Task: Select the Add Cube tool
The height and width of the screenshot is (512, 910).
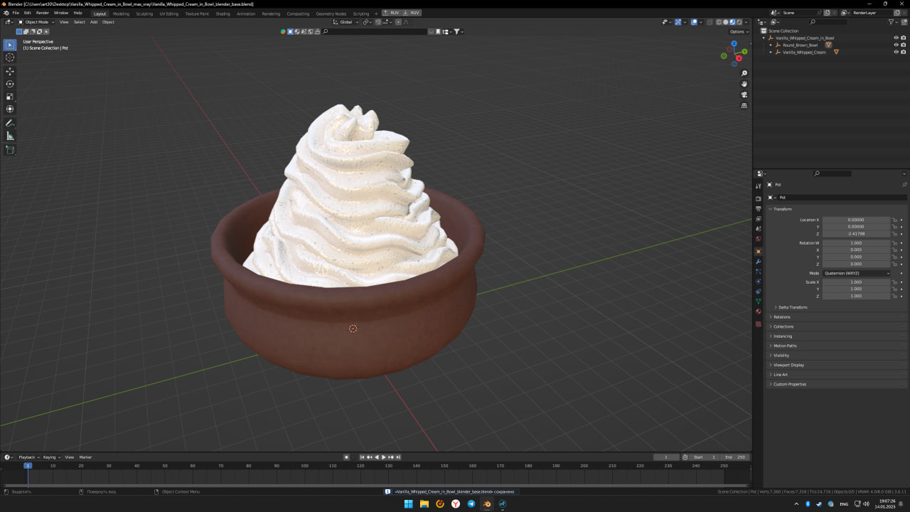Action: tap(10, 150)
